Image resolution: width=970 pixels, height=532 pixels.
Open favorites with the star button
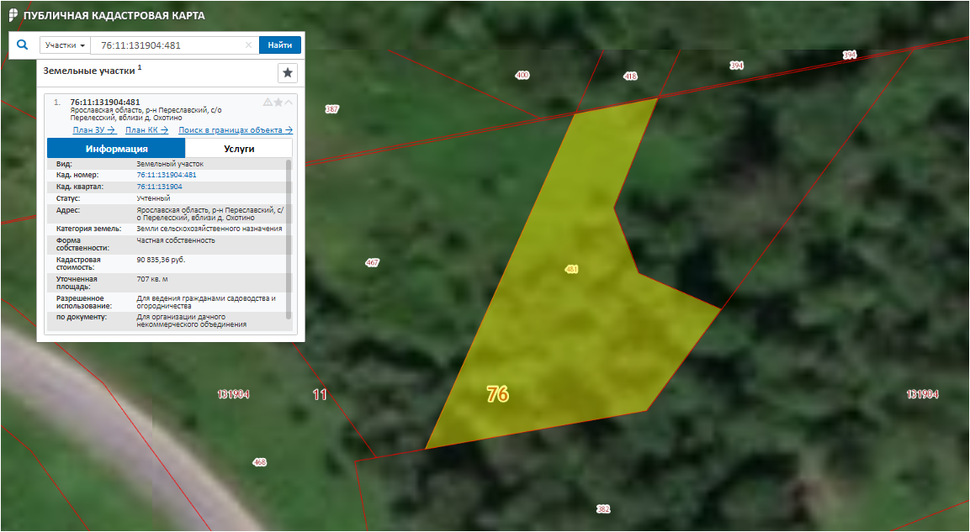pos(288,73)
